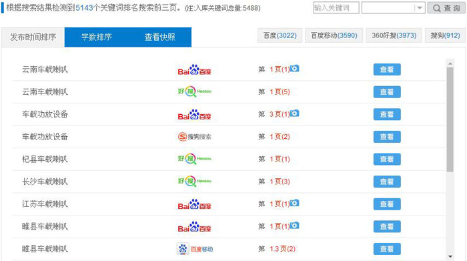Viewport: 467px width, 261px height.
Task: Click camera icon in 车载功放设备 Baidu row
Action: [294, 113]
